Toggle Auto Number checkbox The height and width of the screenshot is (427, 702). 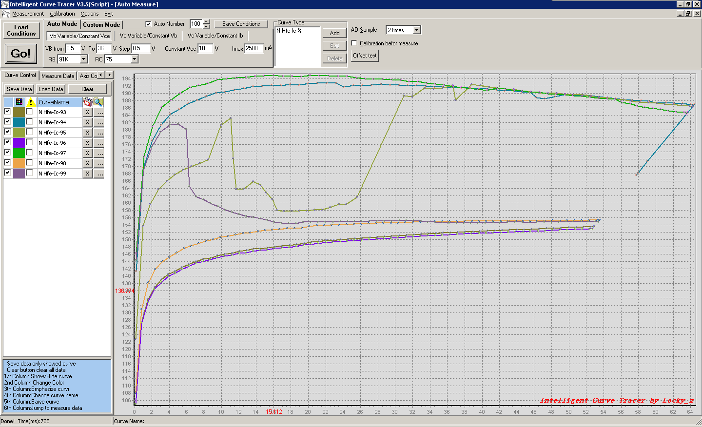point(148,24)
